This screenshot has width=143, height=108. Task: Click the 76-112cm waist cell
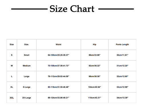tap(59, 76)
